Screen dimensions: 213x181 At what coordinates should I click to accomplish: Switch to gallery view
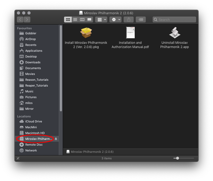click(x=89, y=20)
